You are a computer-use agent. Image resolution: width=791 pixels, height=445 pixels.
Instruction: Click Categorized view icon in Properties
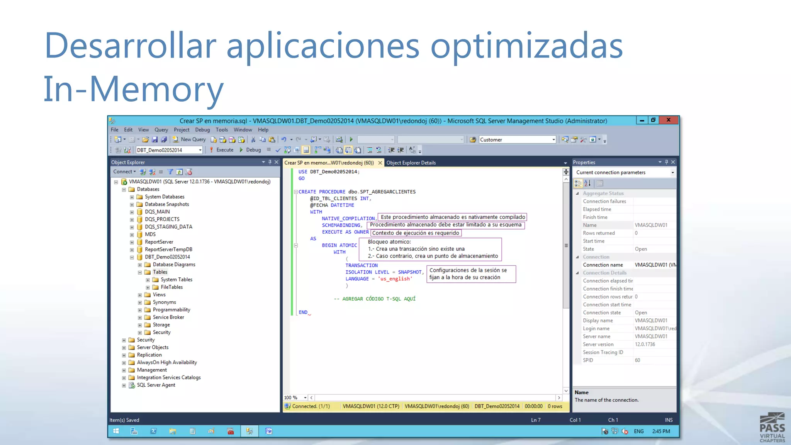(x=578, y=183)
